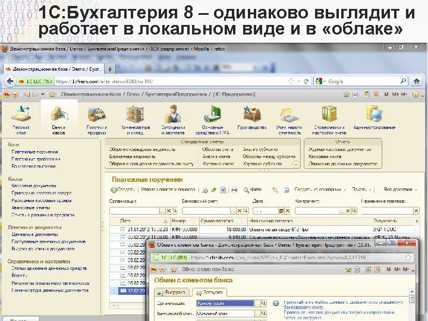Open the Все действия dropdown menu
428x321 pixels.
[x=400, y=190]
